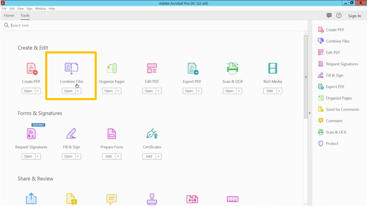Viewport: 368px width, 206px height.
Task: Click the Fill & Sign pen icon
Action: (71, 134)
